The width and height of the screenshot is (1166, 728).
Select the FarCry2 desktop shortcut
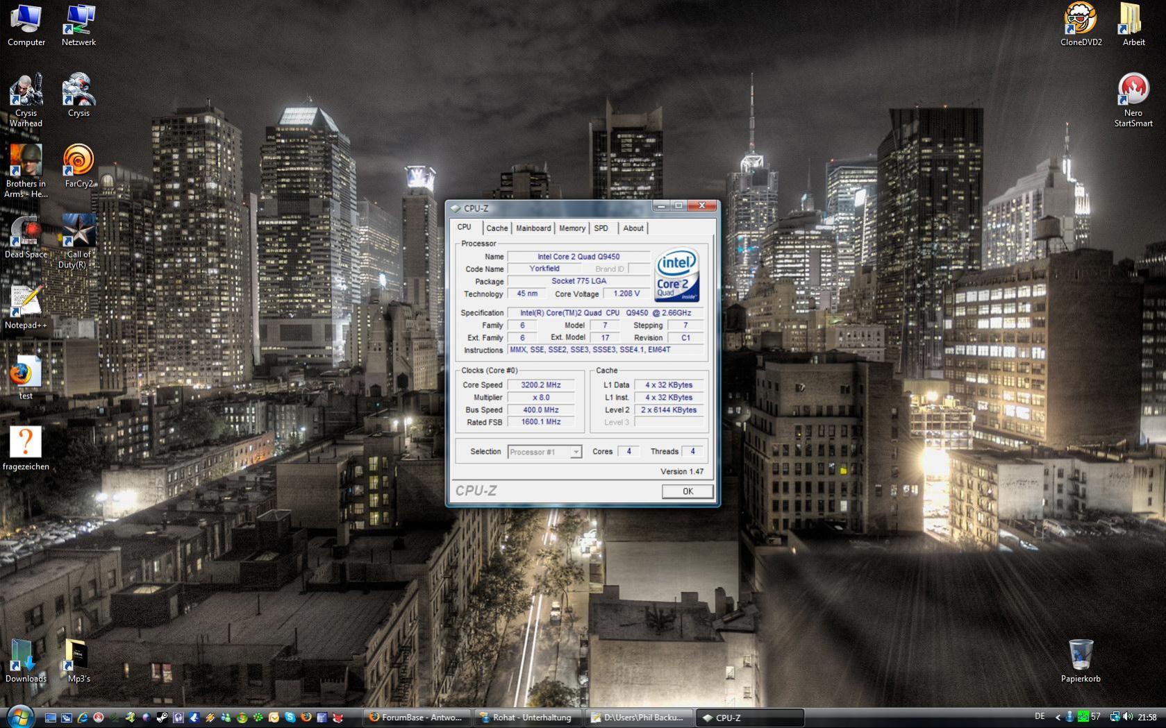coord(78,167)
